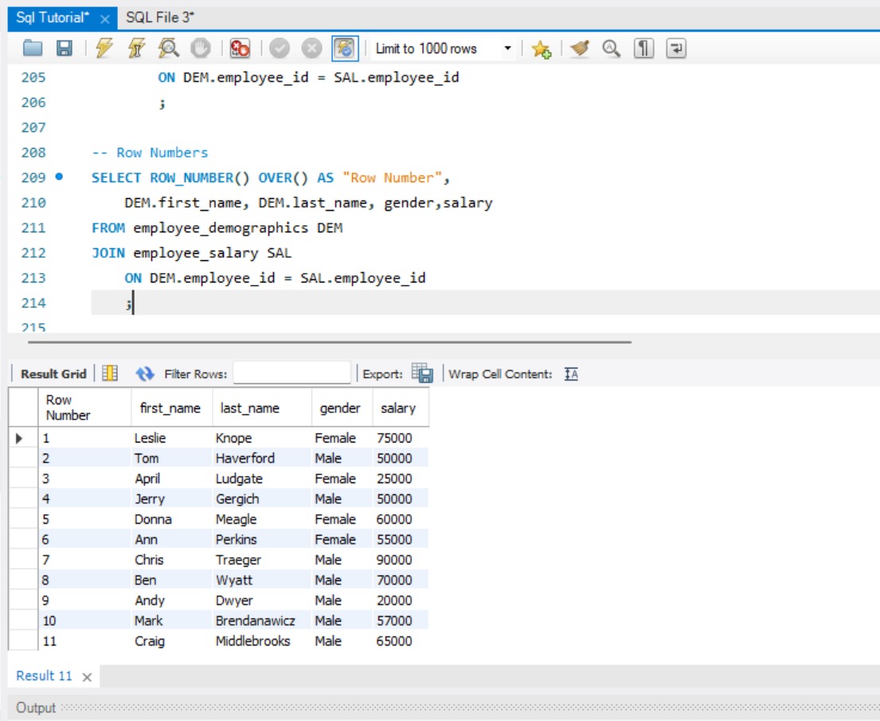Select cell containing Middlebrooks
The width and height of the screenshot is (880, 721).
(x=261, y=641)
